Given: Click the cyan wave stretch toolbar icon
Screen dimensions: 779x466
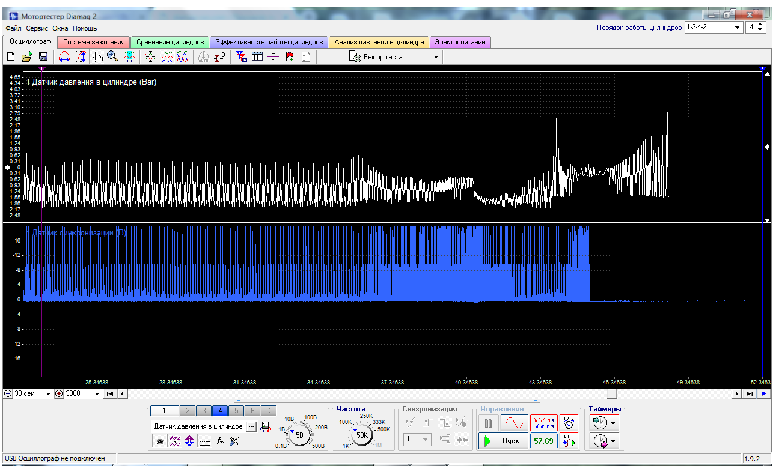Looking at the screenshot, I should [x=129, y=56].
